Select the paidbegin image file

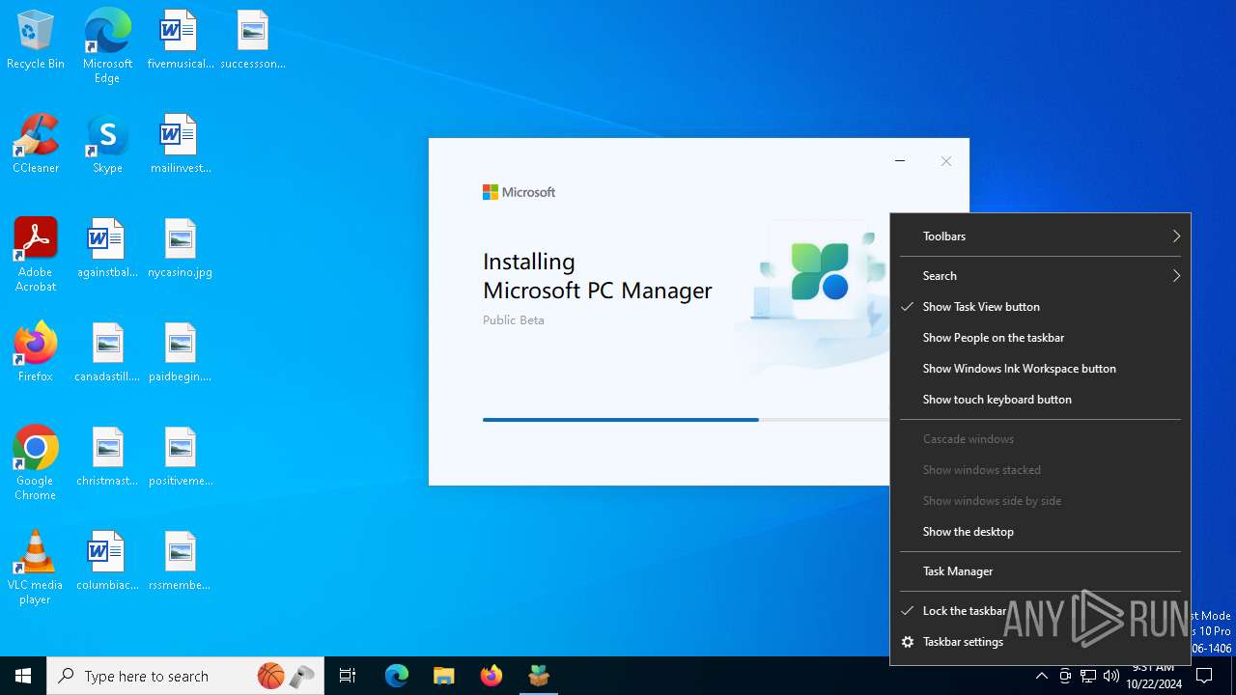(x=180, y=353)
